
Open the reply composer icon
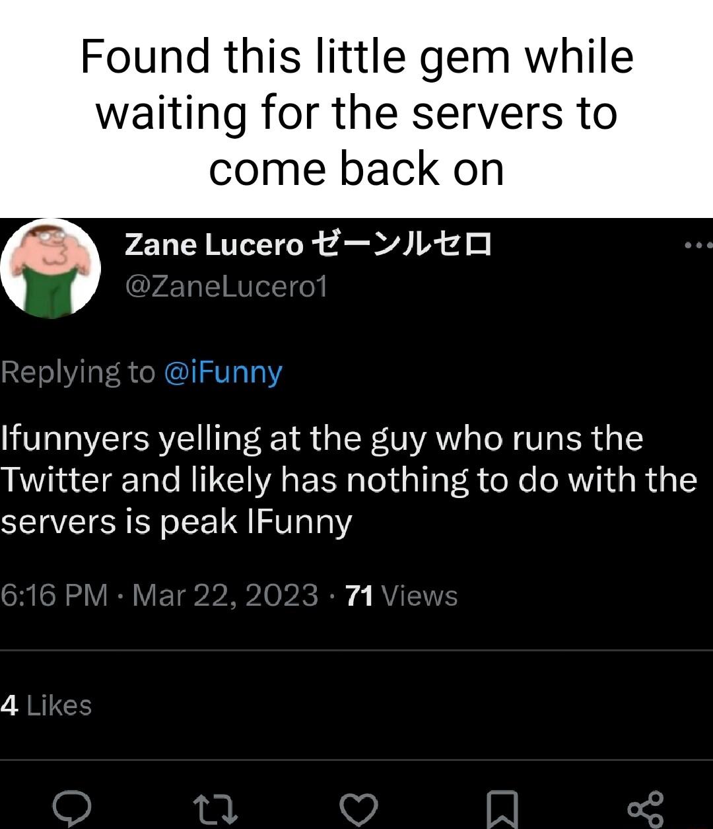pos(73,807)
